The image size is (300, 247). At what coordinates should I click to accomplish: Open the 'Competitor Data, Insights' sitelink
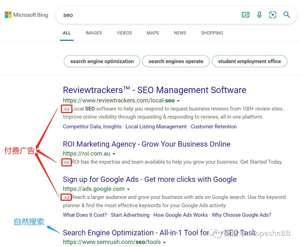(x=92, y=126)
